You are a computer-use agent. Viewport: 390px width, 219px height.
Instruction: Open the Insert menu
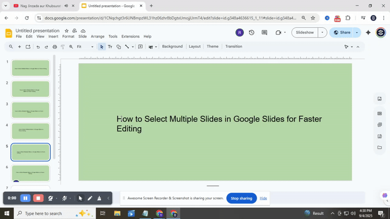click(x=53, y=36)
